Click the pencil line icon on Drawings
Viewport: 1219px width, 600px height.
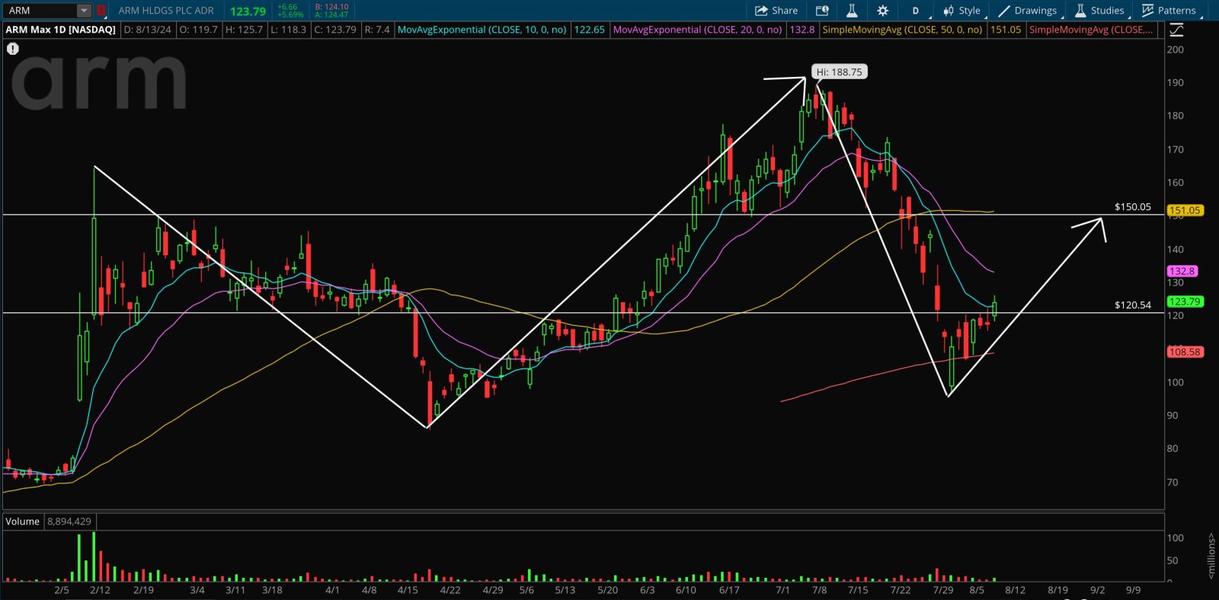tap(1004, 11)
